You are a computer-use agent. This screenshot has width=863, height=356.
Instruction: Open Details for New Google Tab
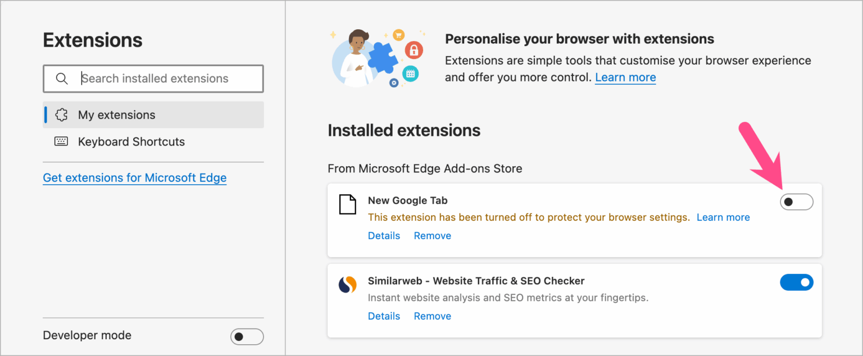[384, 235]
